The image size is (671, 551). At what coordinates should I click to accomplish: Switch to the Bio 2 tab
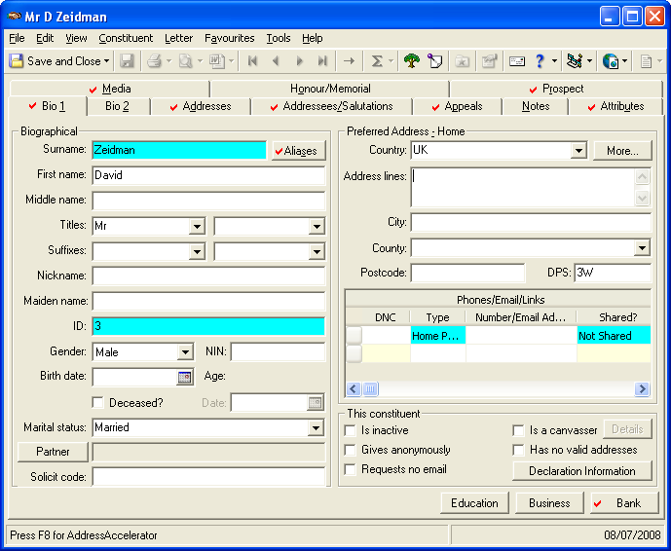(x=117, y=106)
